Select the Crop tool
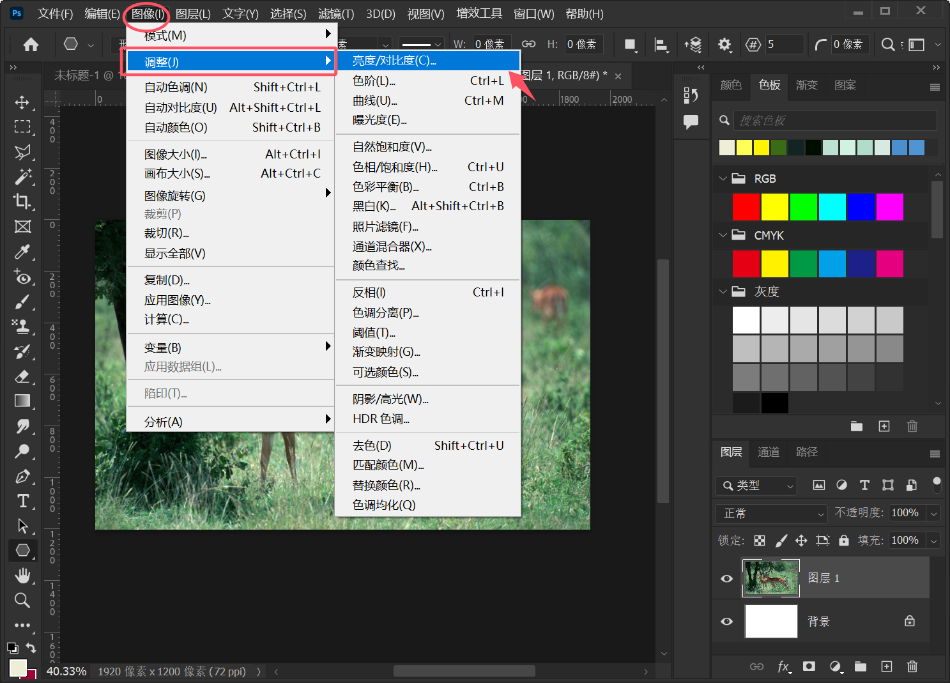This screenshot has height=683, width=950. tap(22, 201)
